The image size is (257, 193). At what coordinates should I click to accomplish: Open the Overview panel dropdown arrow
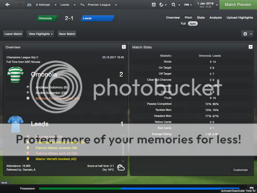(124, 47)
